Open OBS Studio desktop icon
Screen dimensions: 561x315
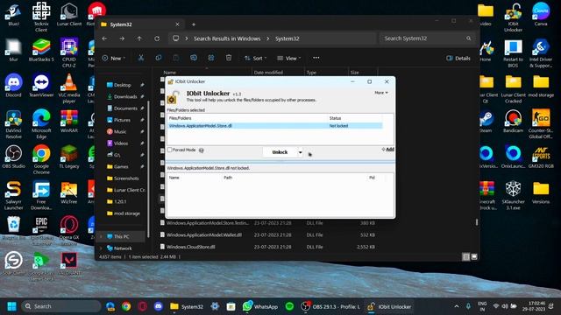pos(14,157)
